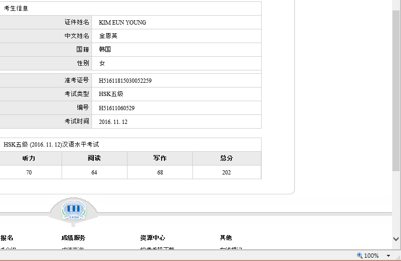The height and width of the screenshot is (261, 401).
Task: Click the Chinese Testing International globe logo
Action: tap(73, 210)
